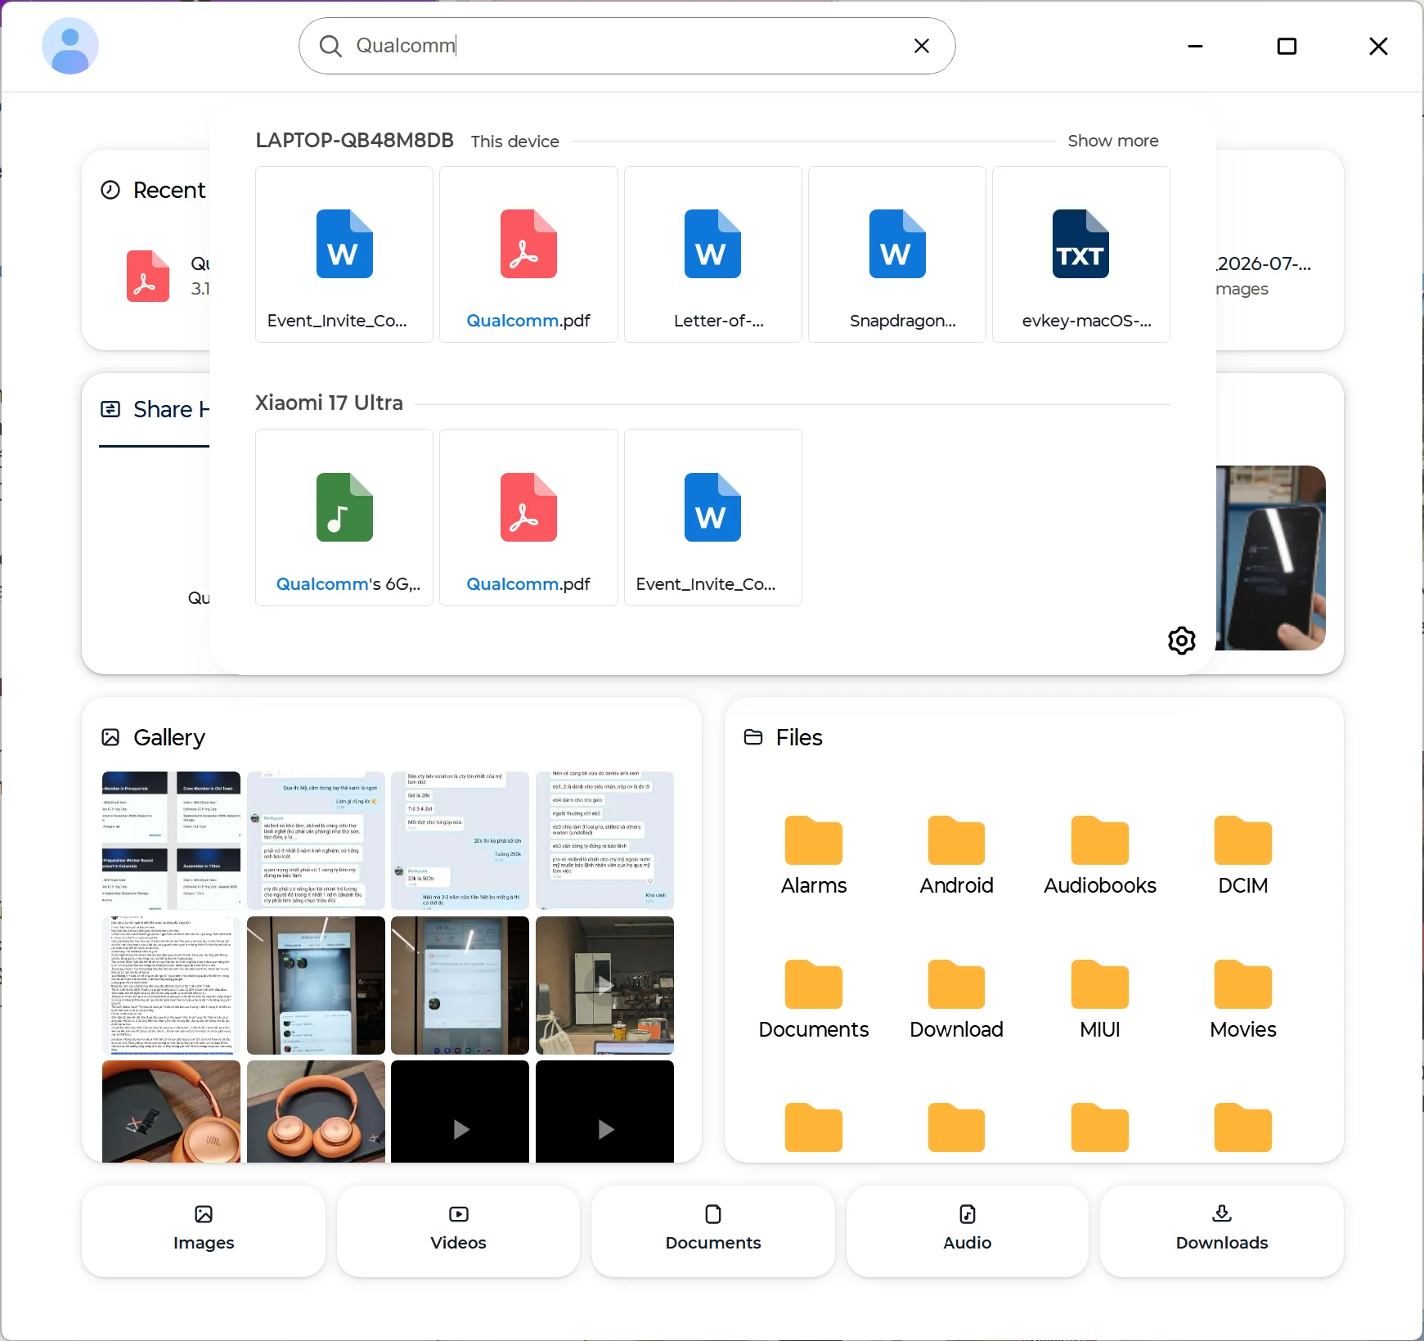
Task: Open the DCIM folder
Action: pos(1243,856)
